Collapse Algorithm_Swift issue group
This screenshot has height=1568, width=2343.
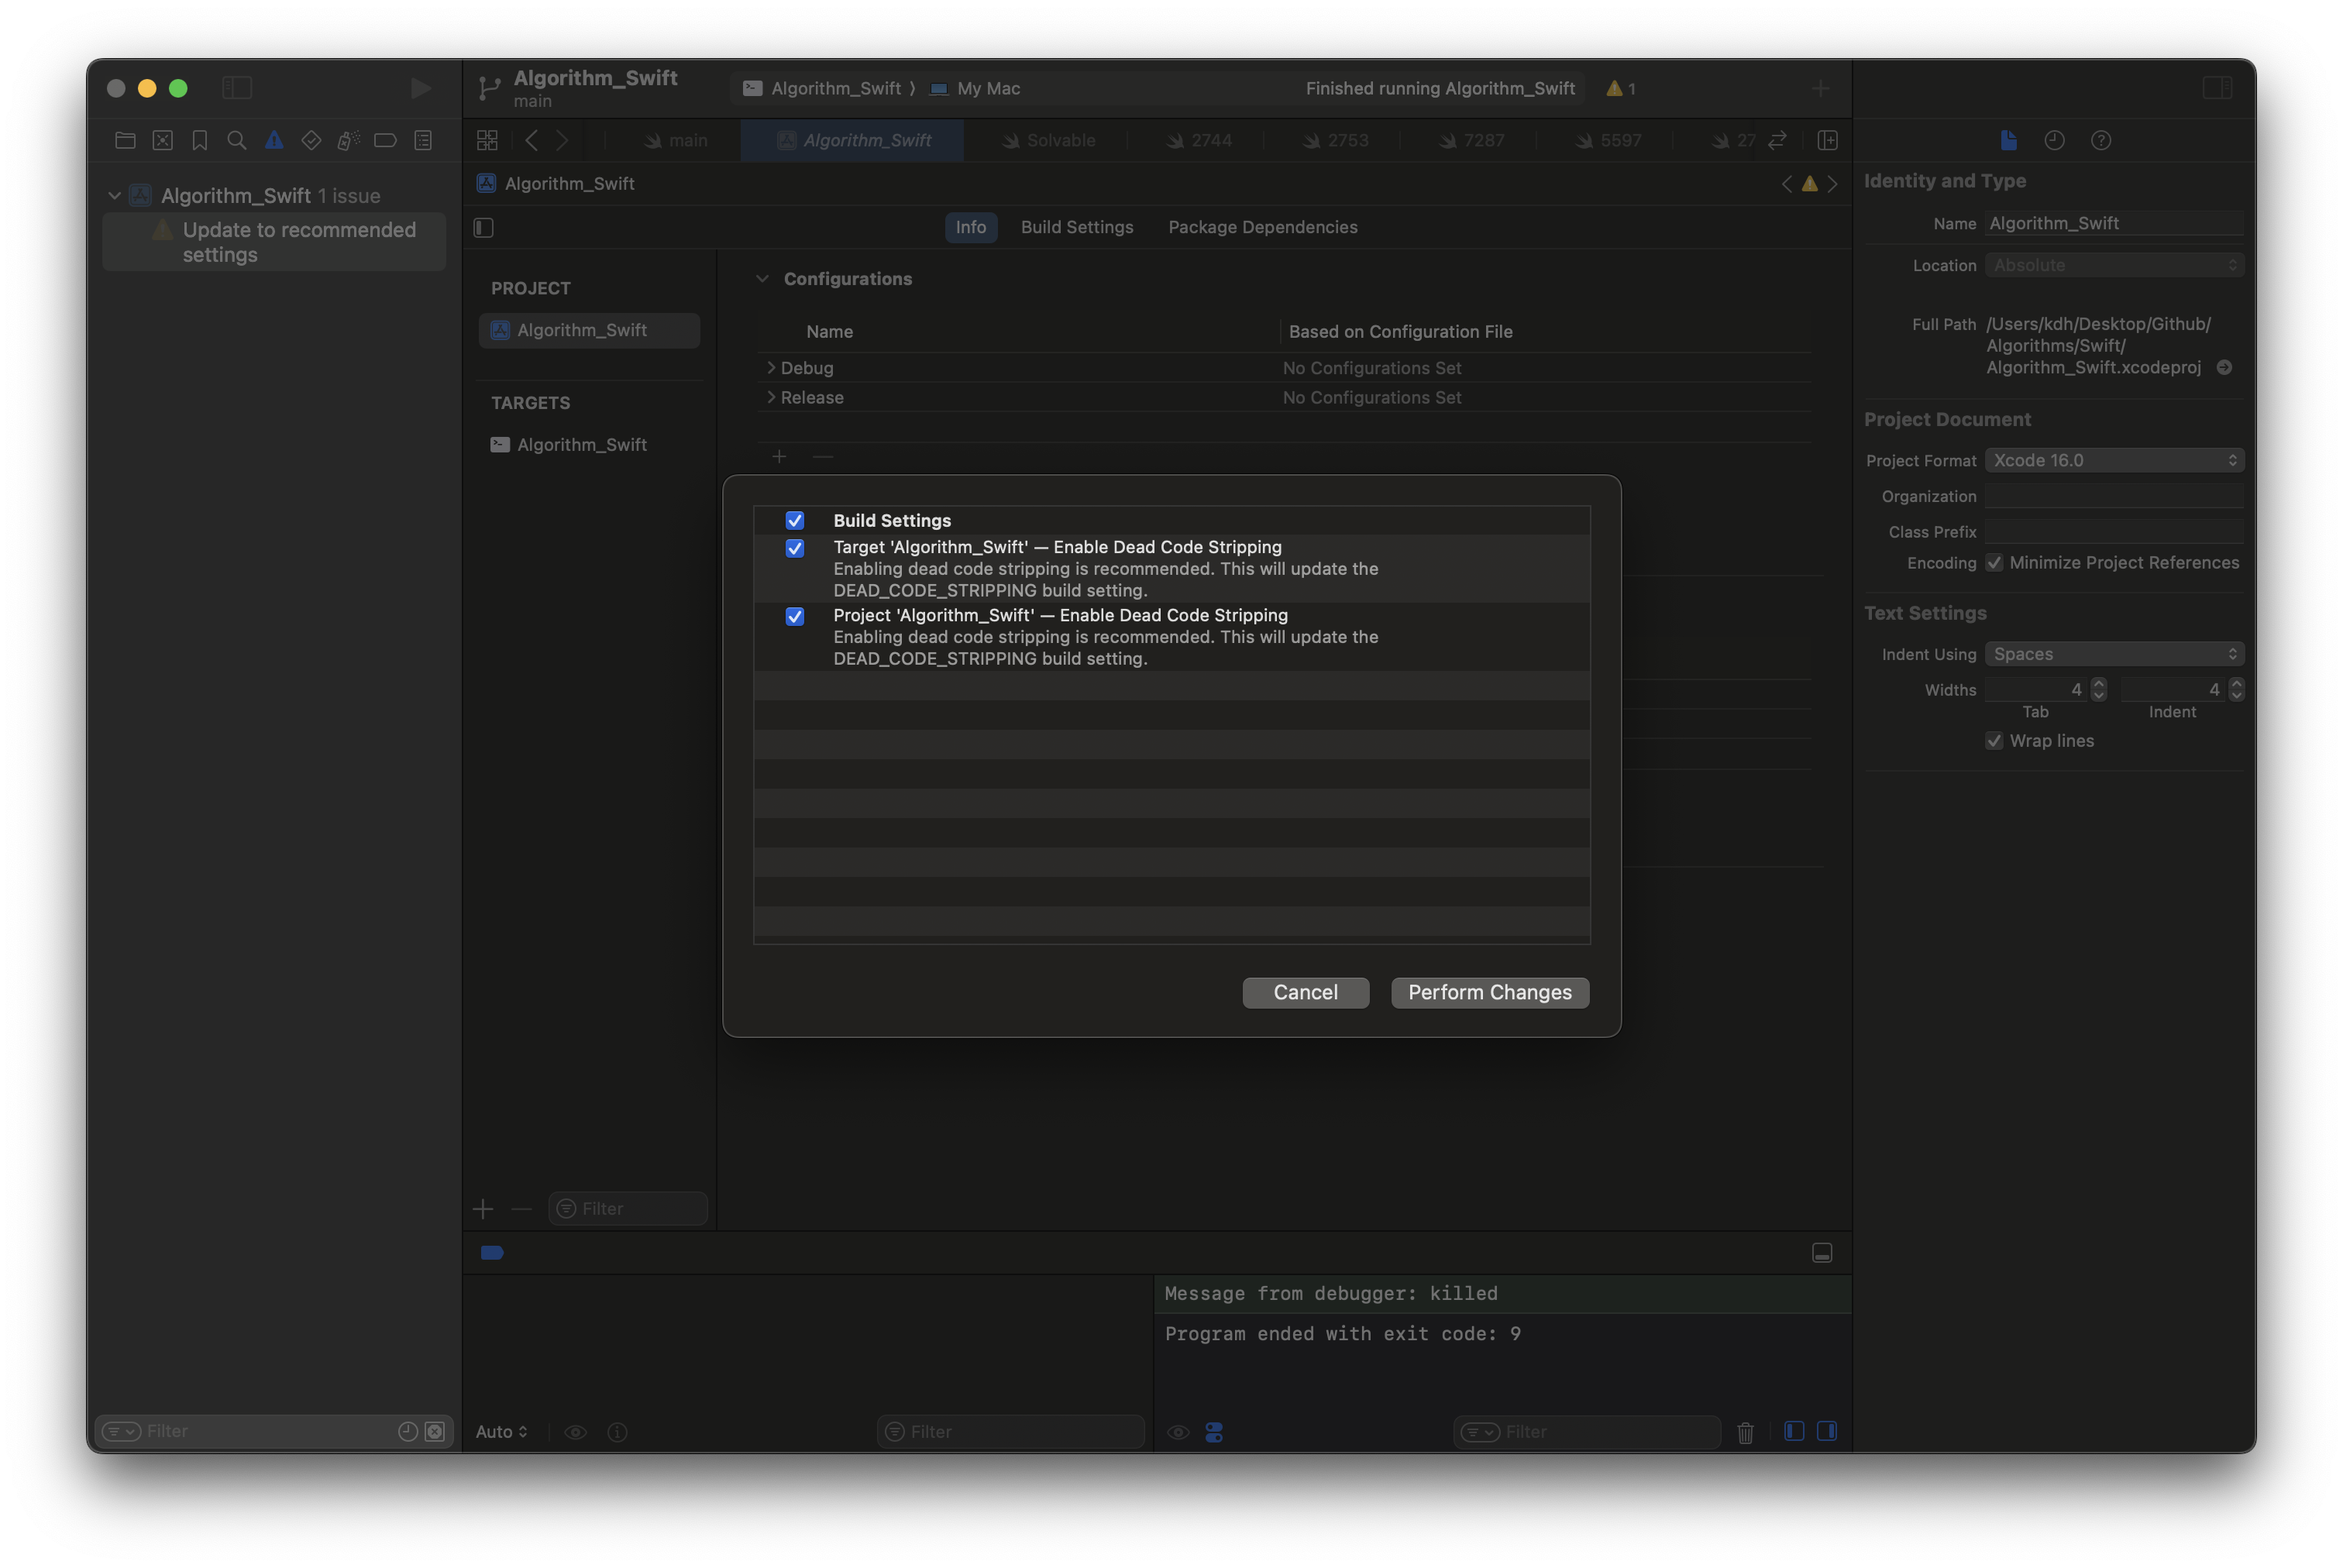(114, 196)
